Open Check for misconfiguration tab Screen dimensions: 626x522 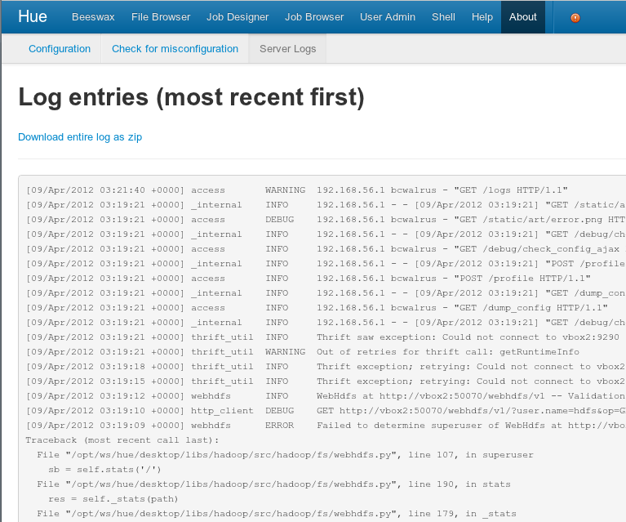[x=175, y=49]
